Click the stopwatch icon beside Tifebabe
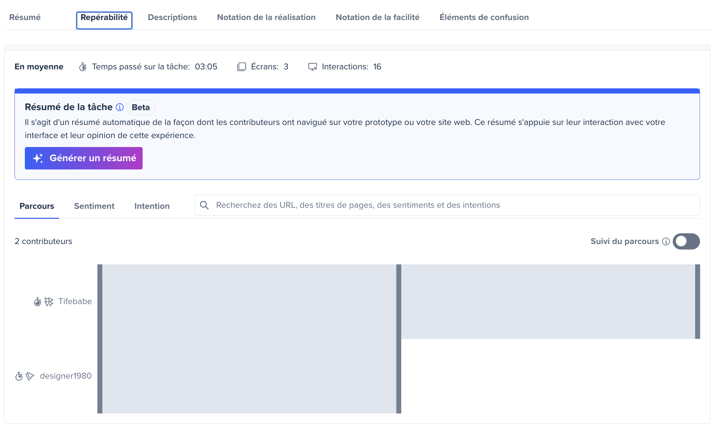This screenshot has width=719, height=439. click(x=37, y=301)
